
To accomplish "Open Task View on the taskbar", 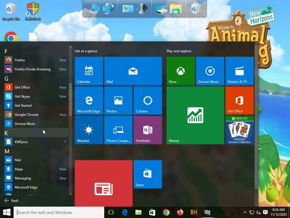I will [111, 212].
